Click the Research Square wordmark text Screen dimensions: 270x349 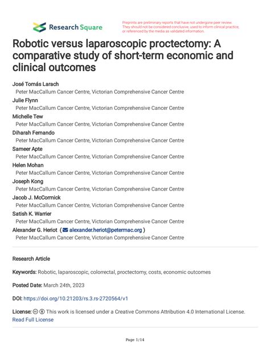point(76,27)
